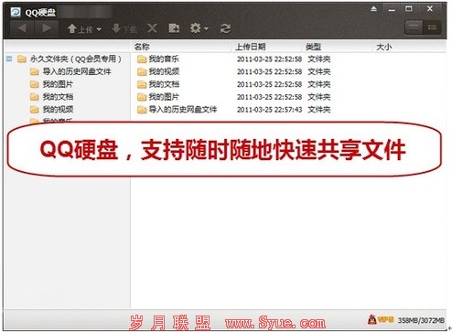
Task: Create a new folder via toolbar icon
Action: pyautogui.click(x=174, y=28)
